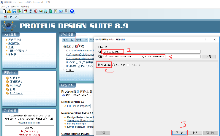220x136 pixels.
Task: Close the new project wizard dialog
Action: click(x=215, y=39)
